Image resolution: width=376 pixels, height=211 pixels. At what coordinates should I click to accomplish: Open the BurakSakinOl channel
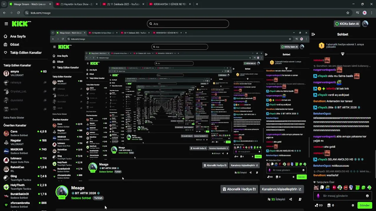point(25,195)
